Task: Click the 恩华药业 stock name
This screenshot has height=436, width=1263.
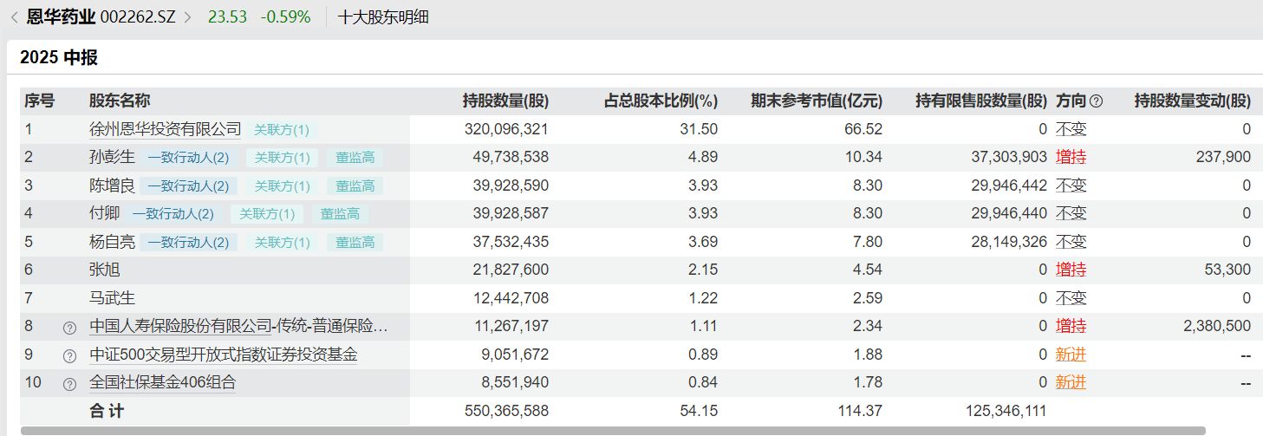Action: coord(61,16)
